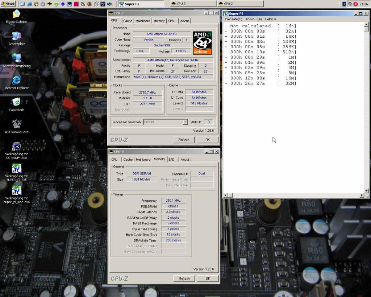Launch CG-NVNF4.exe shortcut icon
This screenshot has height=297, width=371.
(x=16, y=146)
